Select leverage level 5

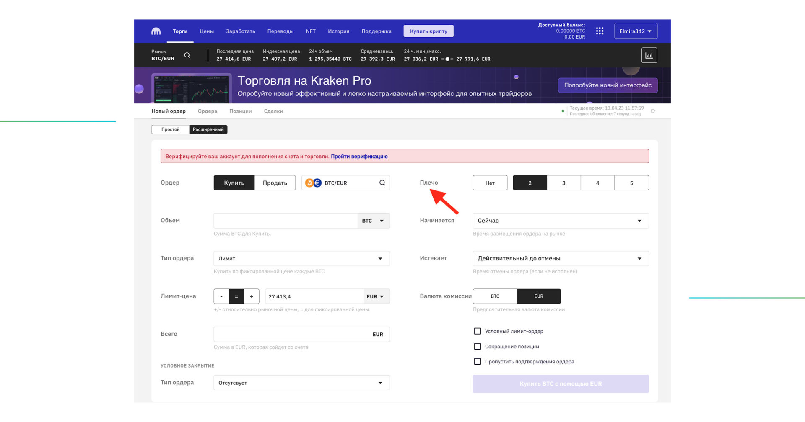point(631,183)
